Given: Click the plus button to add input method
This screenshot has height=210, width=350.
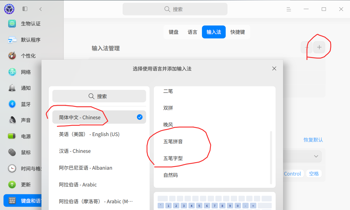Looking at the screenshot, I should coord(319,47).
